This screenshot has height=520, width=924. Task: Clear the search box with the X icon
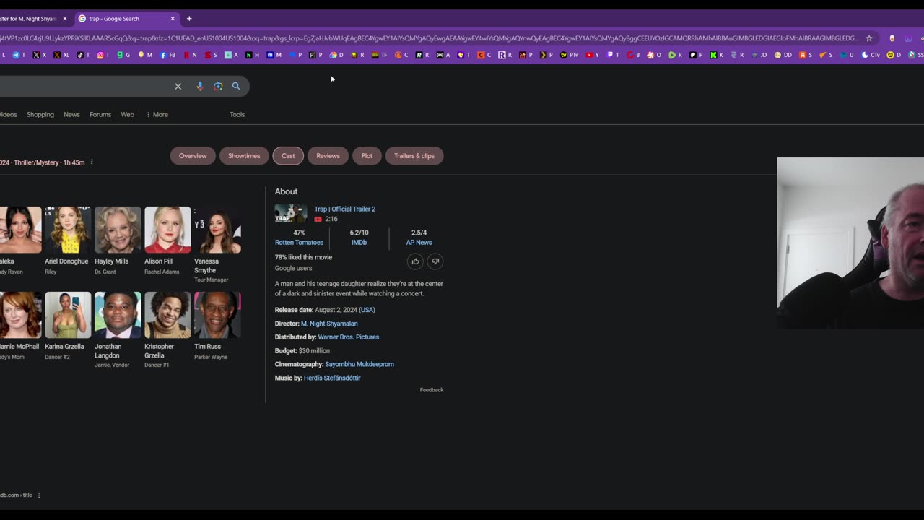tap(178, 86)
